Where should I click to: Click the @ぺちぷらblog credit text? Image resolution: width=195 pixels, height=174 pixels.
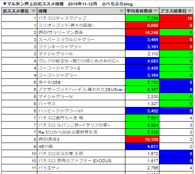pos(117,4)
